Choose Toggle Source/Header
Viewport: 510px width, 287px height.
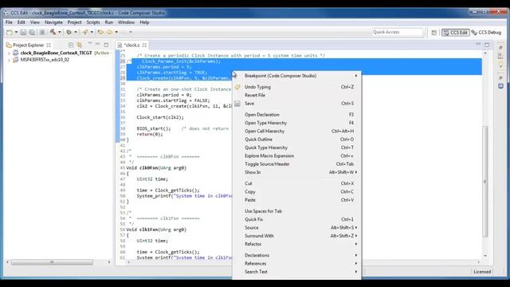296,164
